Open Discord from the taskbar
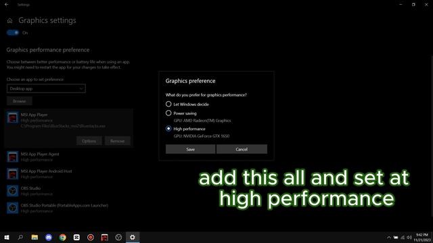 click(x=49, y=237)
